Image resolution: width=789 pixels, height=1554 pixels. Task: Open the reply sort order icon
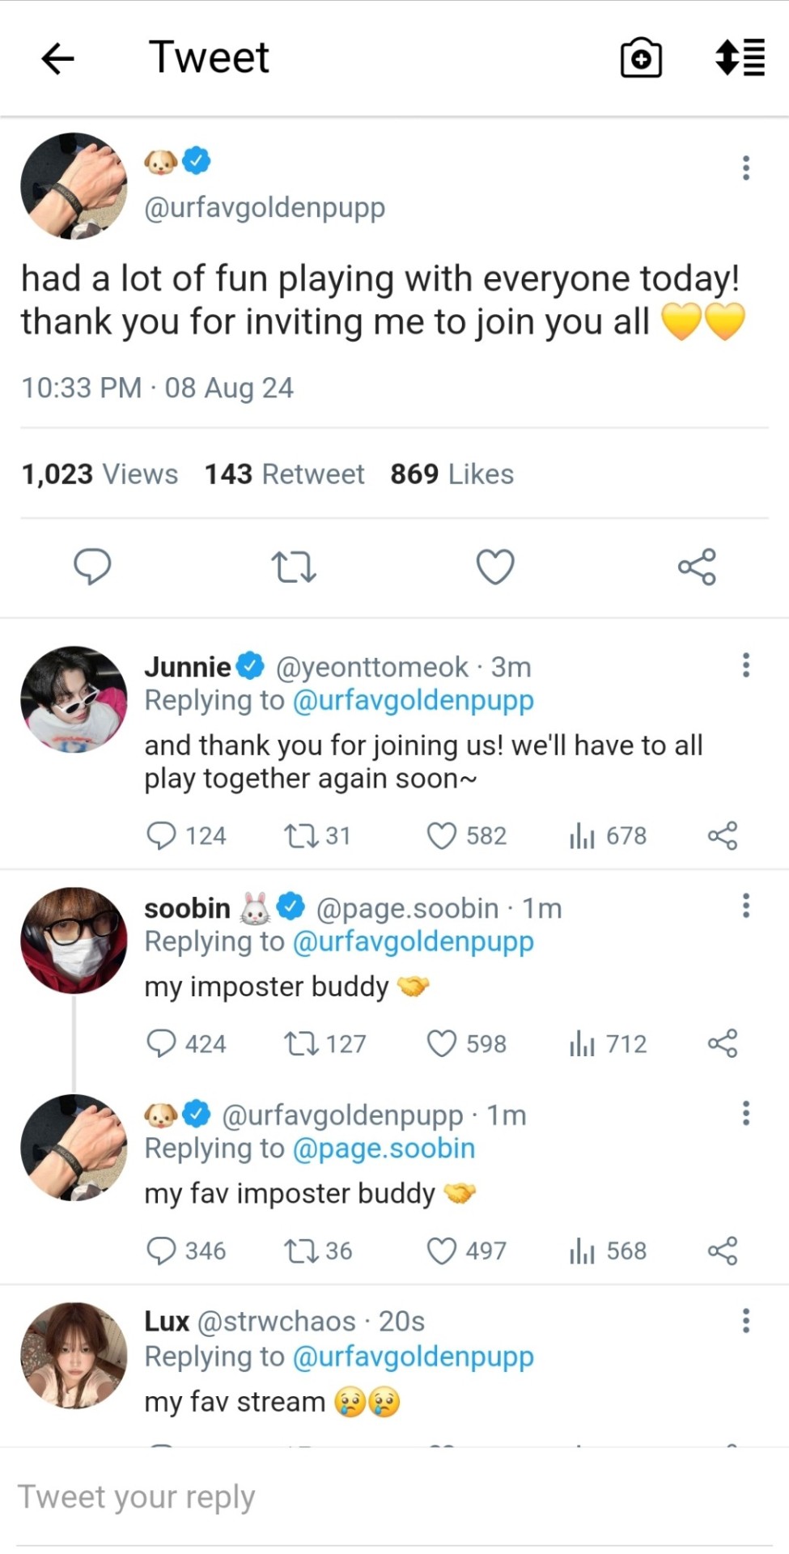click(740, 57)
